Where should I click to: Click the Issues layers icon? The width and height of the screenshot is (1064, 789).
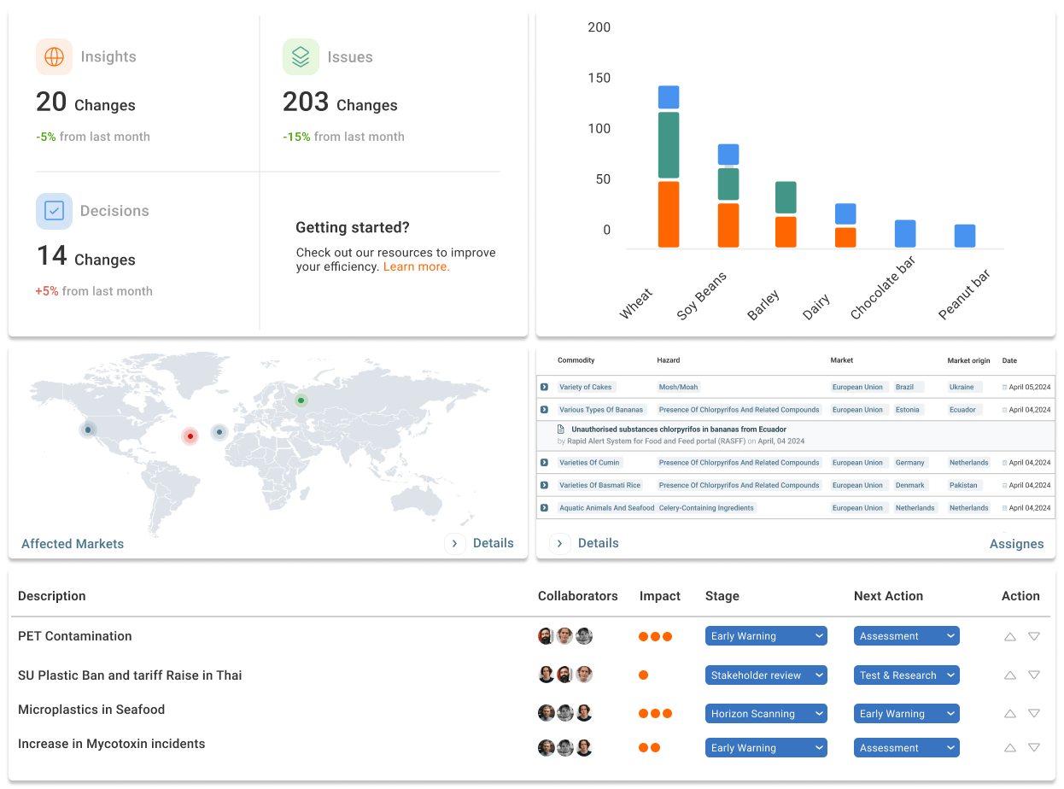click(x=301, y=57)
